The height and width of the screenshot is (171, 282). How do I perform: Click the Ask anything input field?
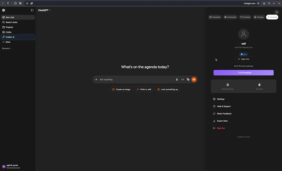click(137, 79)
